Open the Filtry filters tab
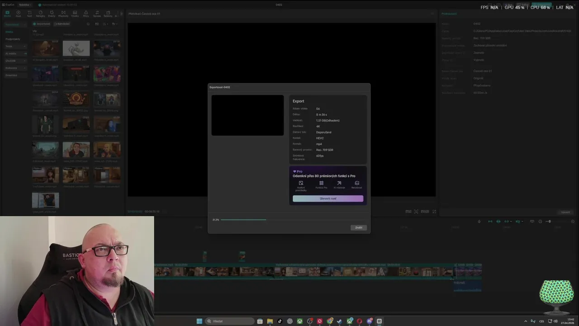 [x=86, y=14]
